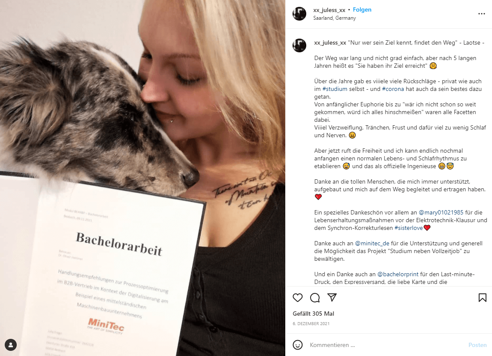Open the three-dot options menu
Image resolution: width=492 pixels, height=356 pixels.
coord(482,14)
